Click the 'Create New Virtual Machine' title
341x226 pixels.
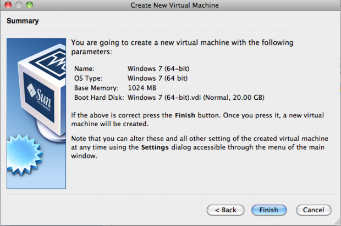pos(174,5)
